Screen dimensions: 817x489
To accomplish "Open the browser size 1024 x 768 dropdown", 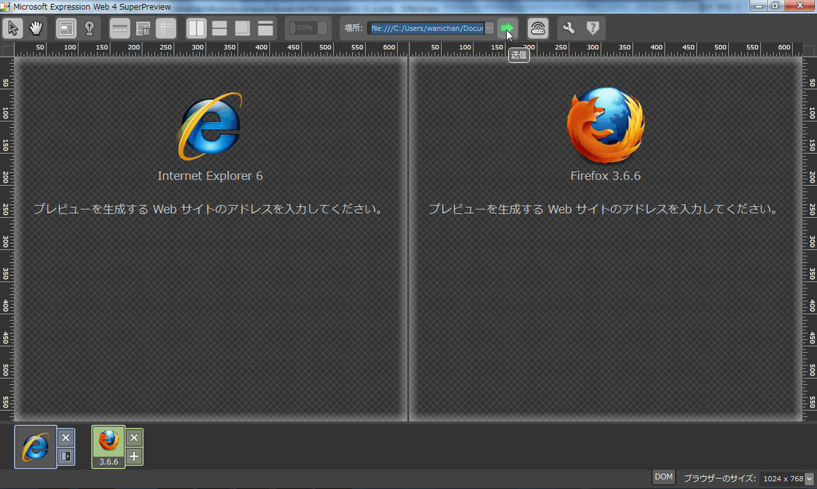I will pos(787,479).
